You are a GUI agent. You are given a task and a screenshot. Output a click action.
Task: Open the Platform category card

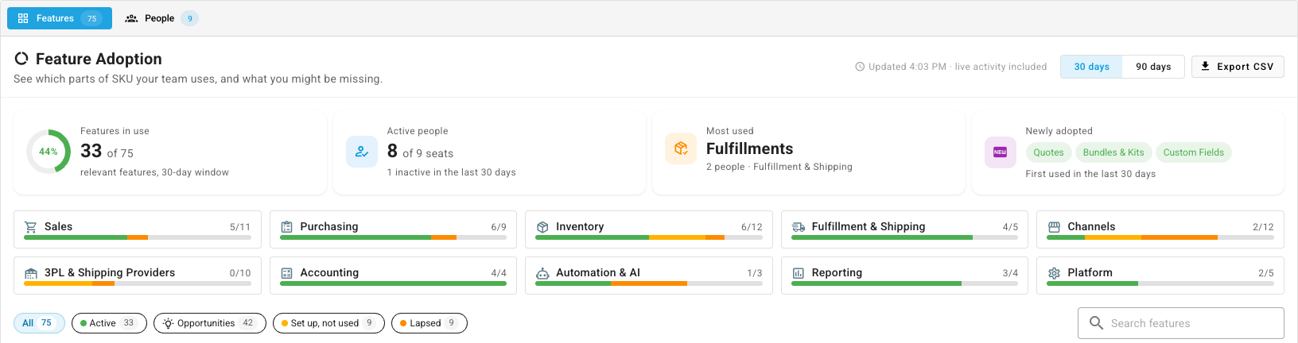tap(1160, 276)
